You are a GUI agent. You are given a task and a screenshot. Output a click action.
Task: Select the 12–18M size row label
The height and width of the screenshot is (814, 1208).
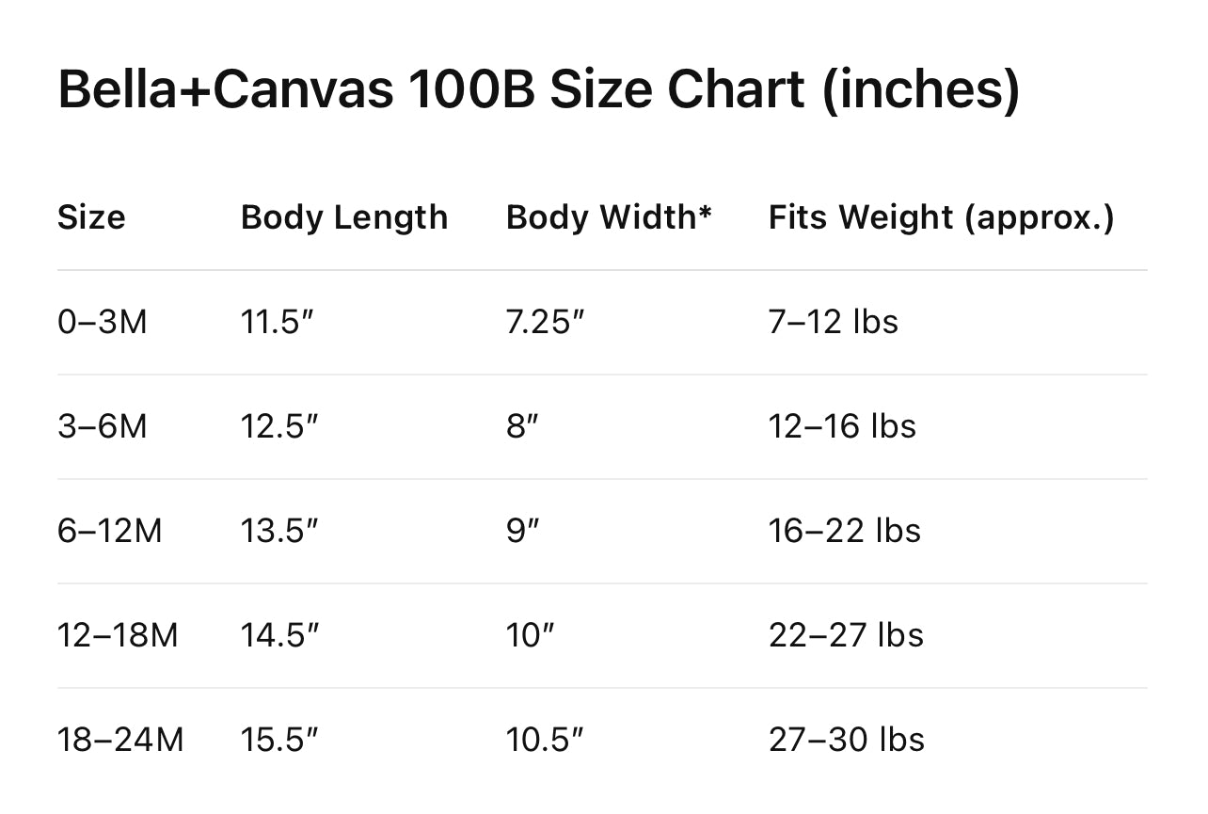coord(118,636)
